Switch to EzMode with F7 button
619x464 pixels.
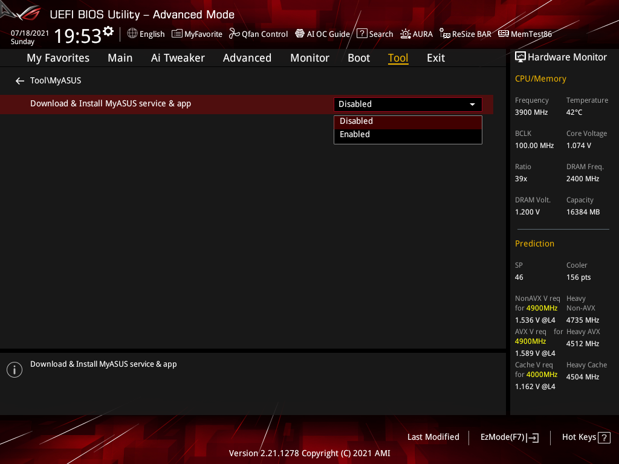coord(509,437)
